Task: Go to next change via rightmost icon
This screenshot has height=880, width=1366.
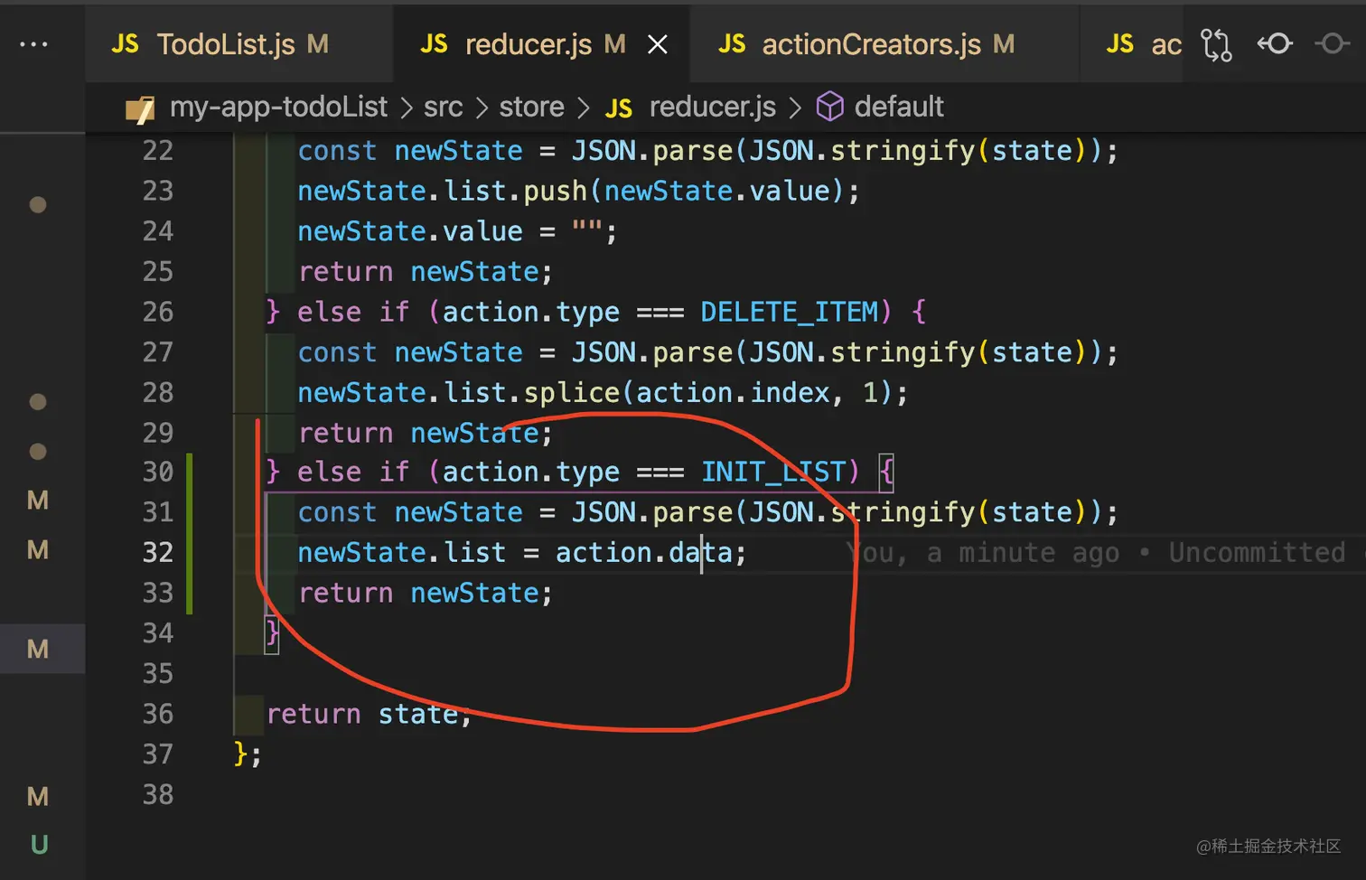Action: pyautogui.click(x=1333, y=43)
